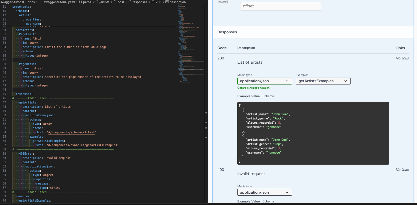
Task: Open the 'docs' folder breadcrumb
Action: [31, 2]
